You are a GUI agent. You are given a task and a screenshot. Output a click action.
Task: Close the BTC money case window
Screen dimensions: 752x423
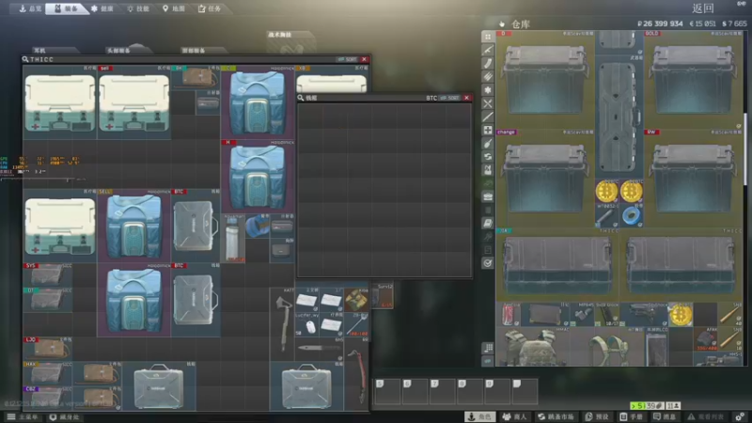point(466,98)
